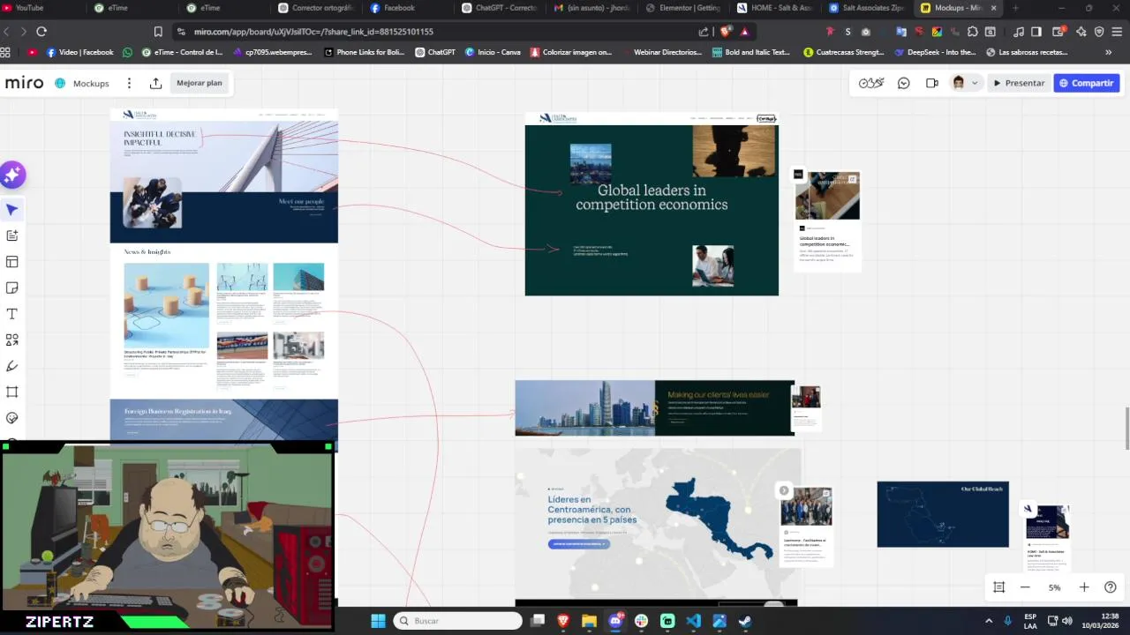Zoom in with the plus button
Screen dimensions: 1130x635
(x=1084, y=587)
